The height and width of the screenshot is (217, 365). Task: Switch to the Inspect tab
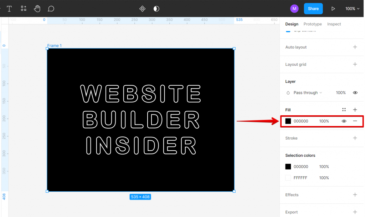click(334, 24)
